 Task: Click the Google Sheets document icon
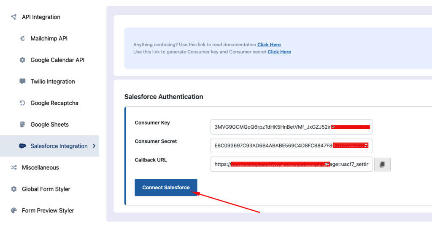pos(22,125)
